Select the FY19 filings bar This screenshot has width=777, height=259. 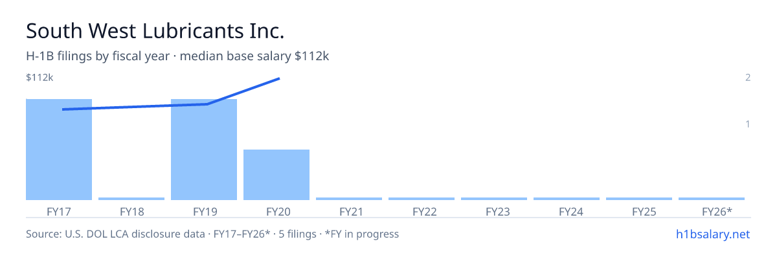pyautogui.click(x=204, y=150)
